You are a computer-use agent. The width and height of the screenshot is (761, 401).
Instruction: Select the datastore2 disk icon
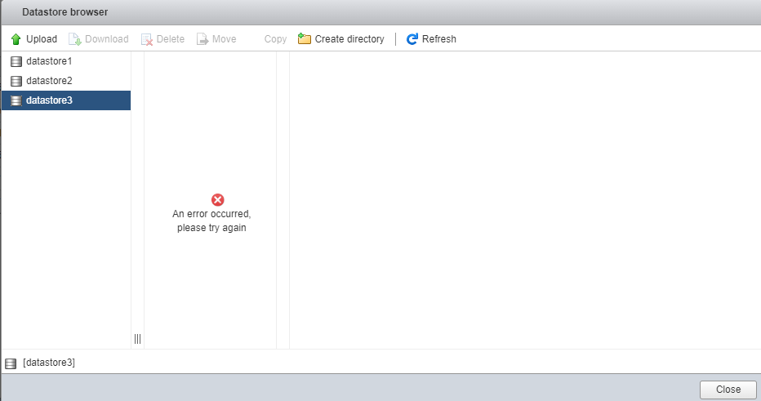pyautogui.click(x=16, y=81)
